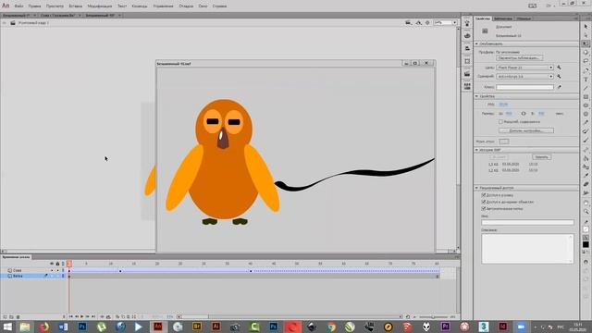Play the timeline animation
The image size is (592, 333).
click(x=82, y=316)
